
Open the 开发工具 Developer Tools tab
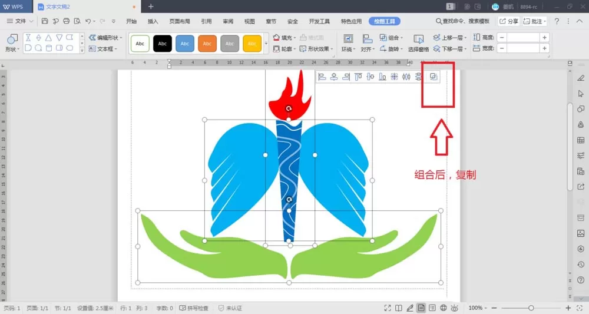tap(319, 21)
